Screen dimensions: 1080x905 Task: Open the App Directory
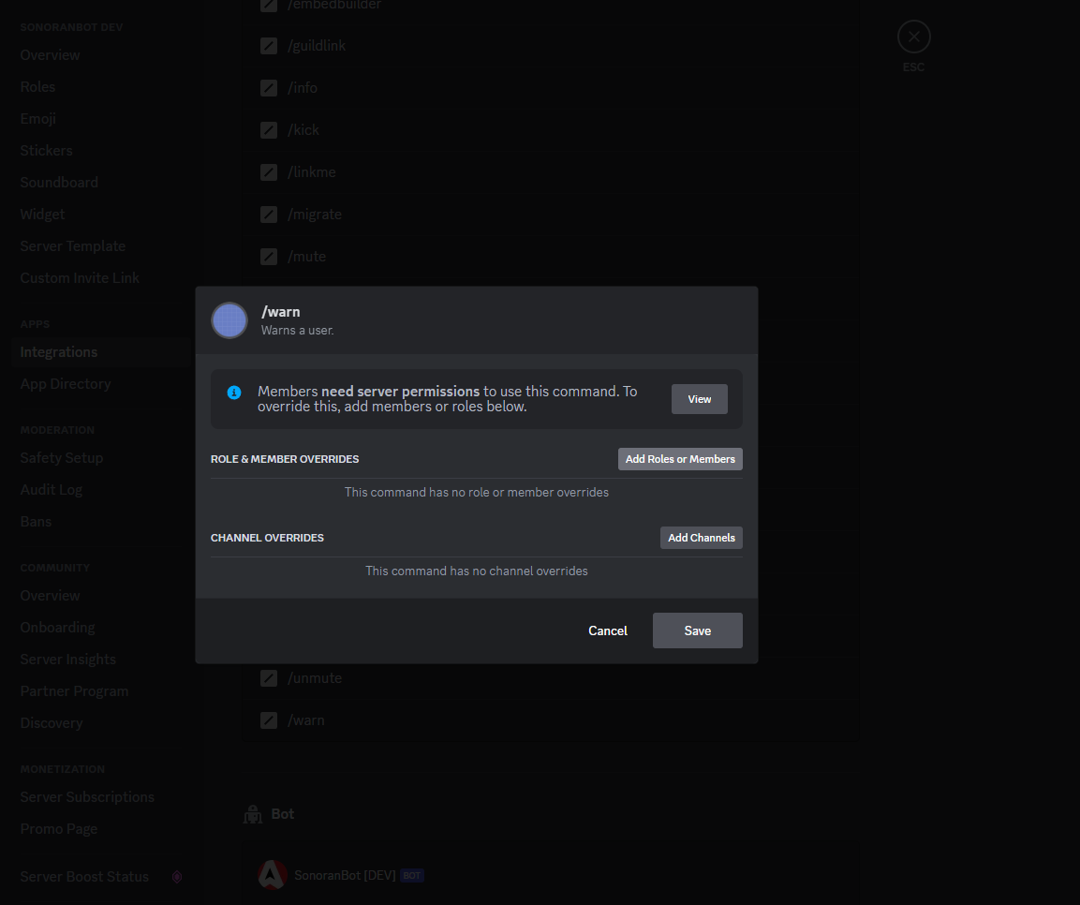point(100,383)
